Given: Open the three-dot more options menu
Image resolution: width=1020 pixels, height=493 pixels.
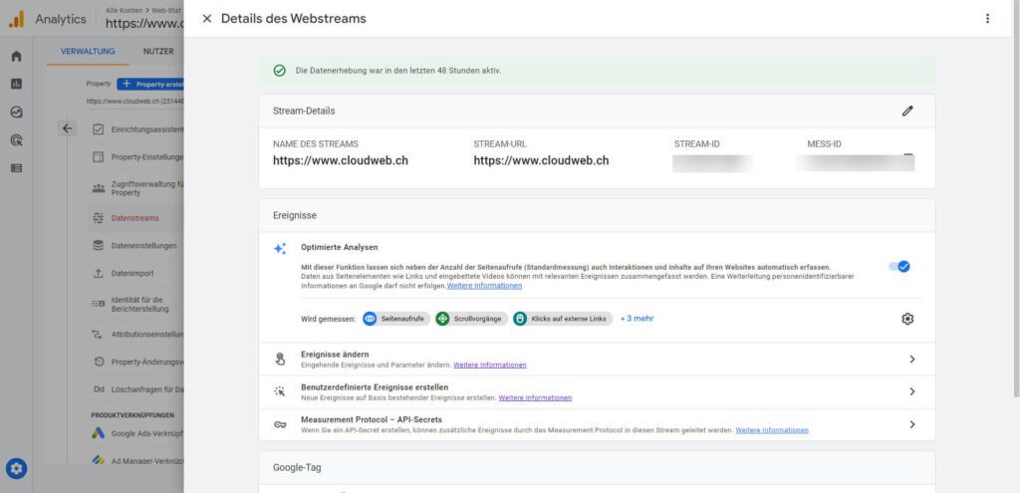Looking at the screenshot, I should pyautogui.click(x=987, y=18).
